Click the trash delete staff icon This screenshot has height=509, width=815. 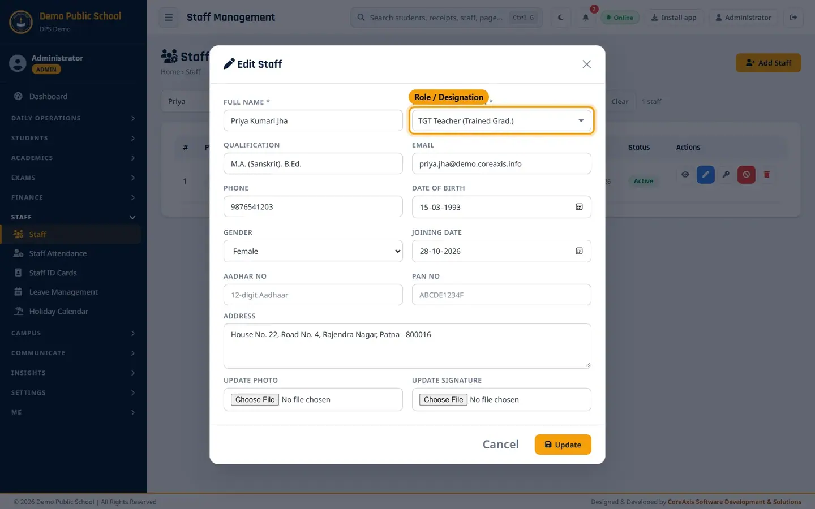(767, 175)
